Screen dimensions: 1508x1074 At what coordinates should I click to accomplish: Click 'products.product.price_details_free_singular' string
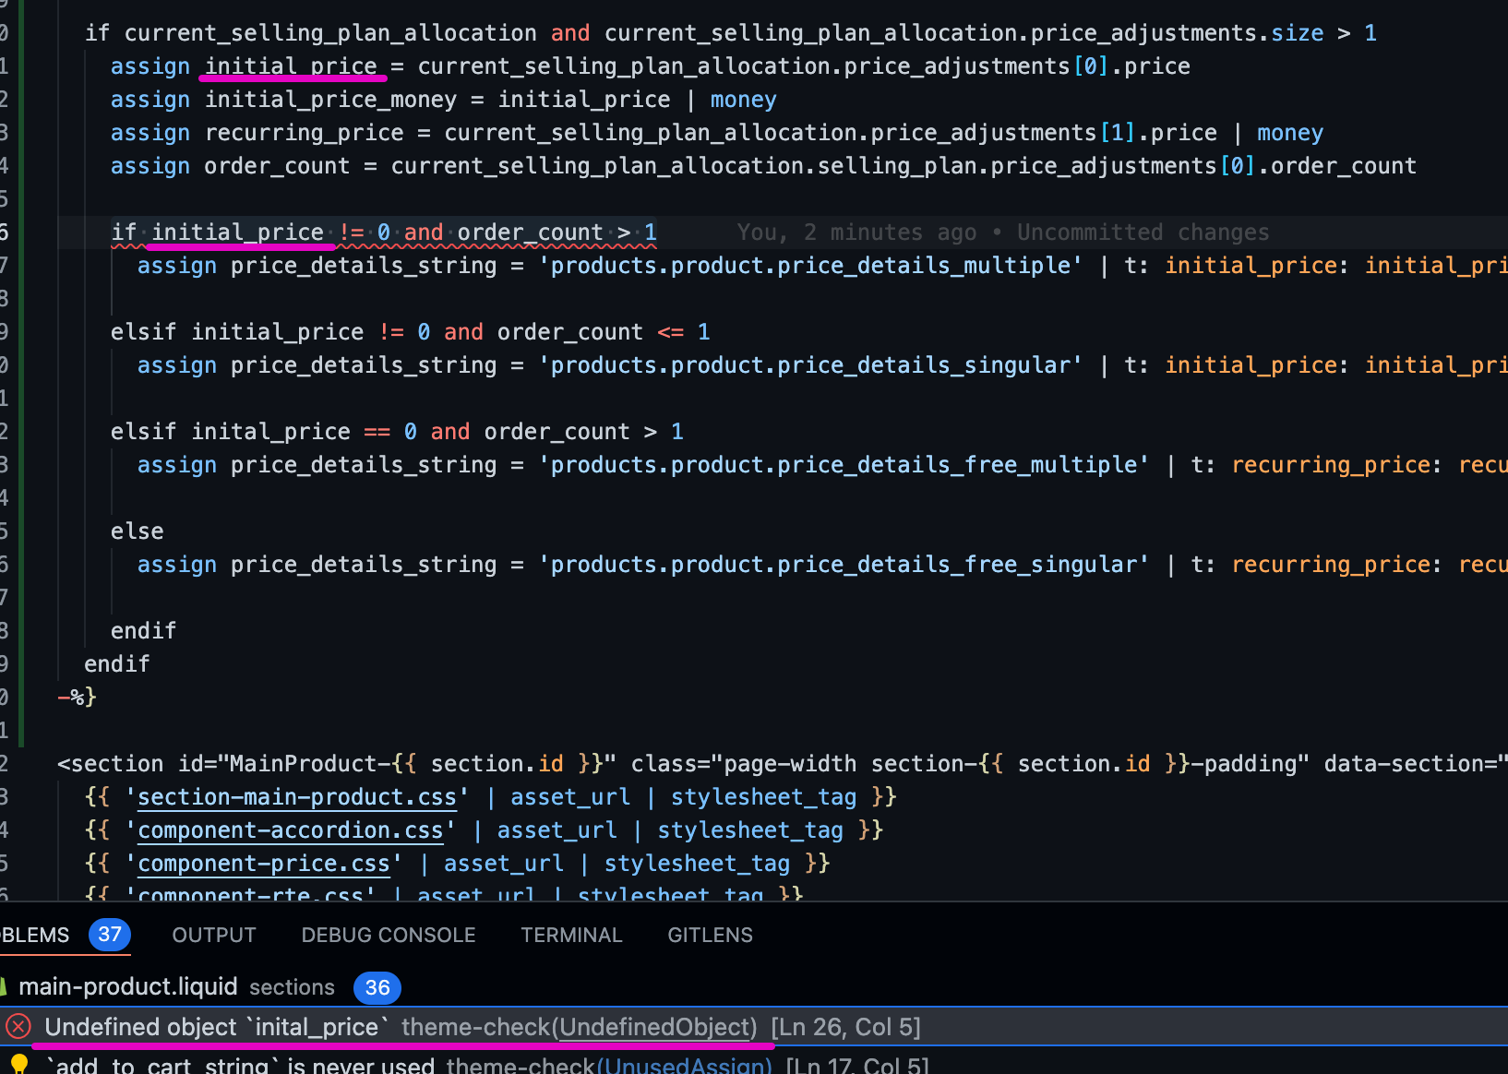(844, 565)
